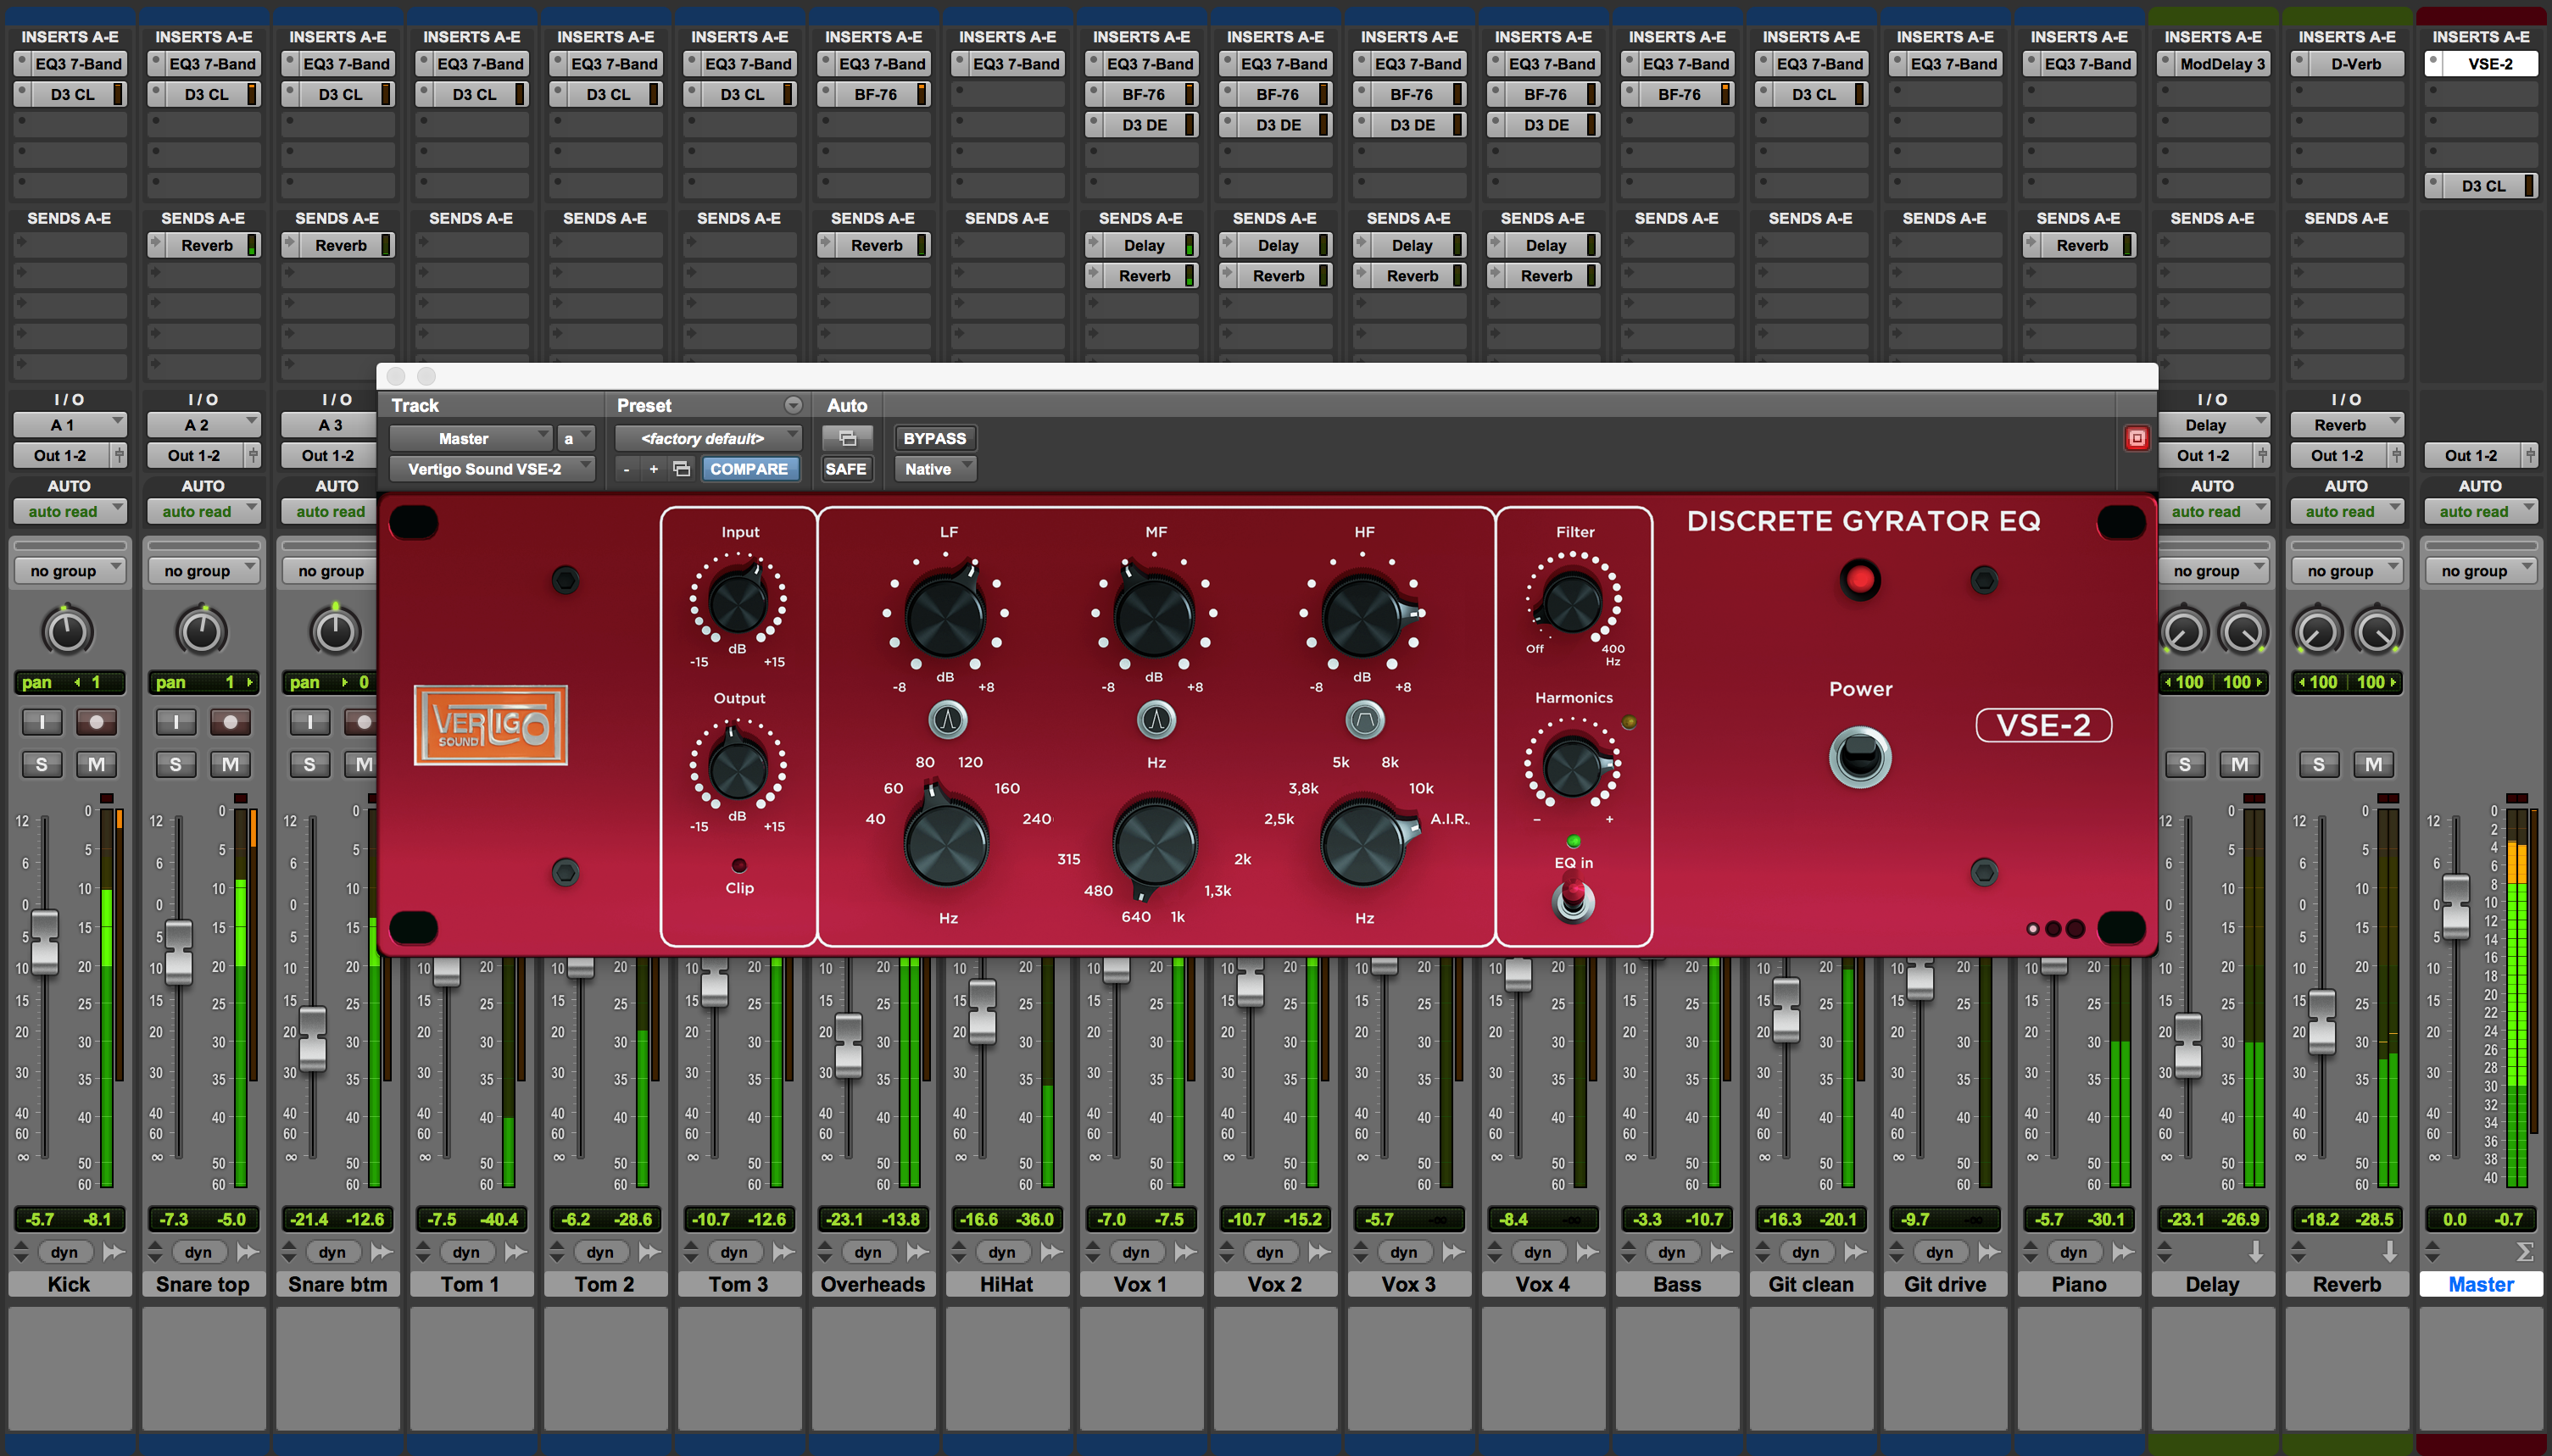Solo the Delay track
2552x1456 pixels.
point(2185,764)
